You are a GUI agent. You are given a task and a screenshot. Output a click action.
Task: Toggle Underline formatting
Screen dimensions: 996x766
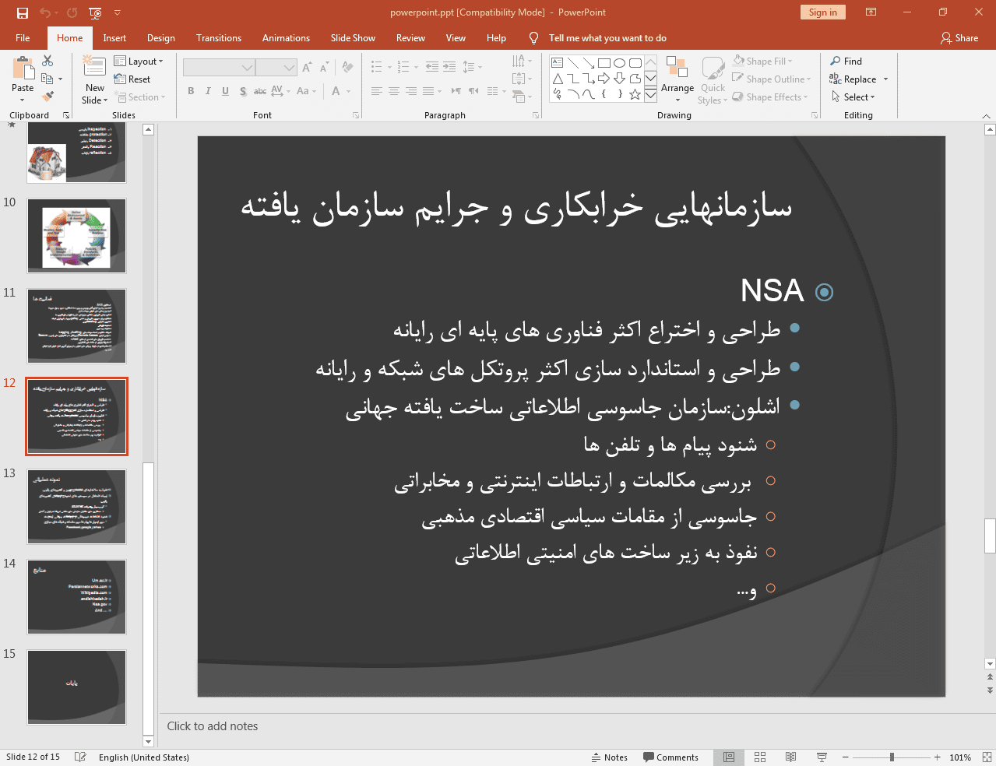coord(225,91)
